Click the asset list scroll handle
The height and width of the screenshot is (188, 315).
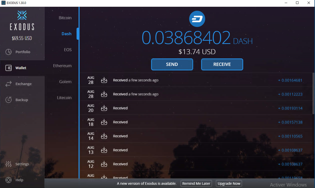click(x=78, y=34)
